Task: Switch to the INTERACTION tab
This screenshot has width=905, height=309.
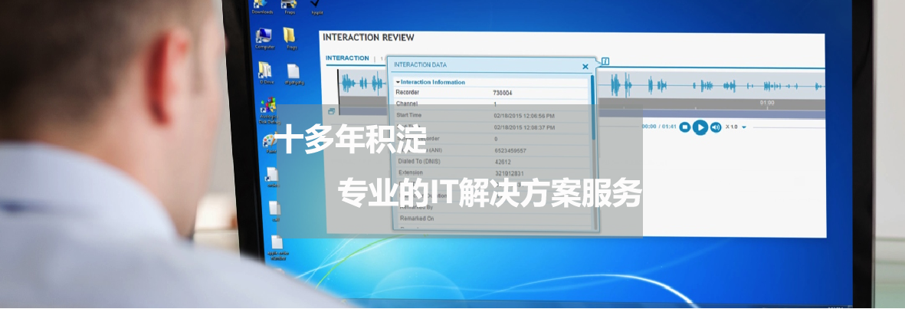Action: [x=347, y=58]
